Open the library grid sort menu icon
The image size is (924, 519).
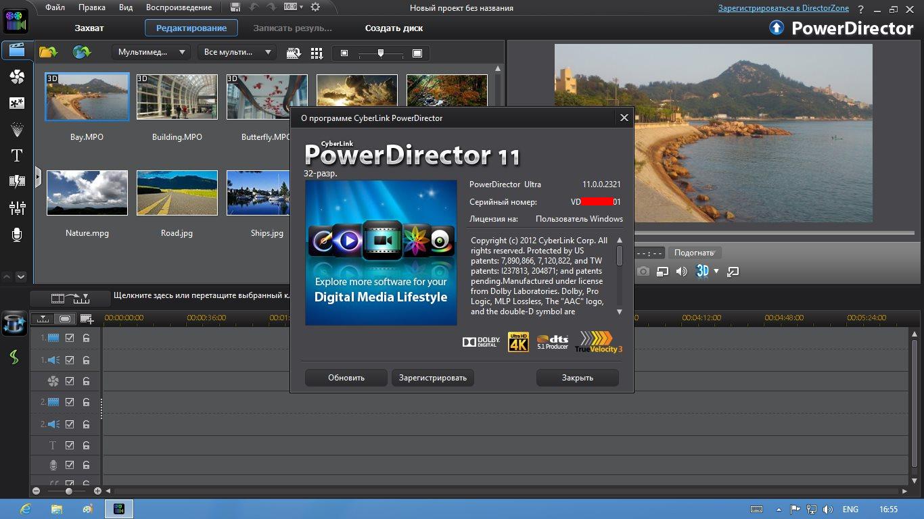tap(317, 53)
